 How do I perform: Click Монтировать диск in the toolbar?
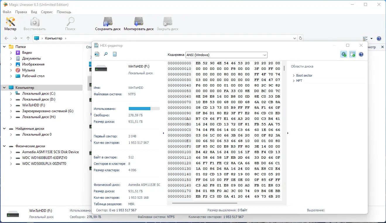[139, 24]
